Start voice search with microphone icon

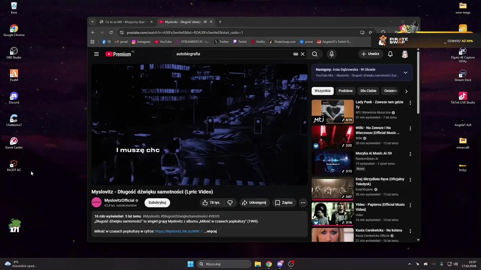click(331, 54)
